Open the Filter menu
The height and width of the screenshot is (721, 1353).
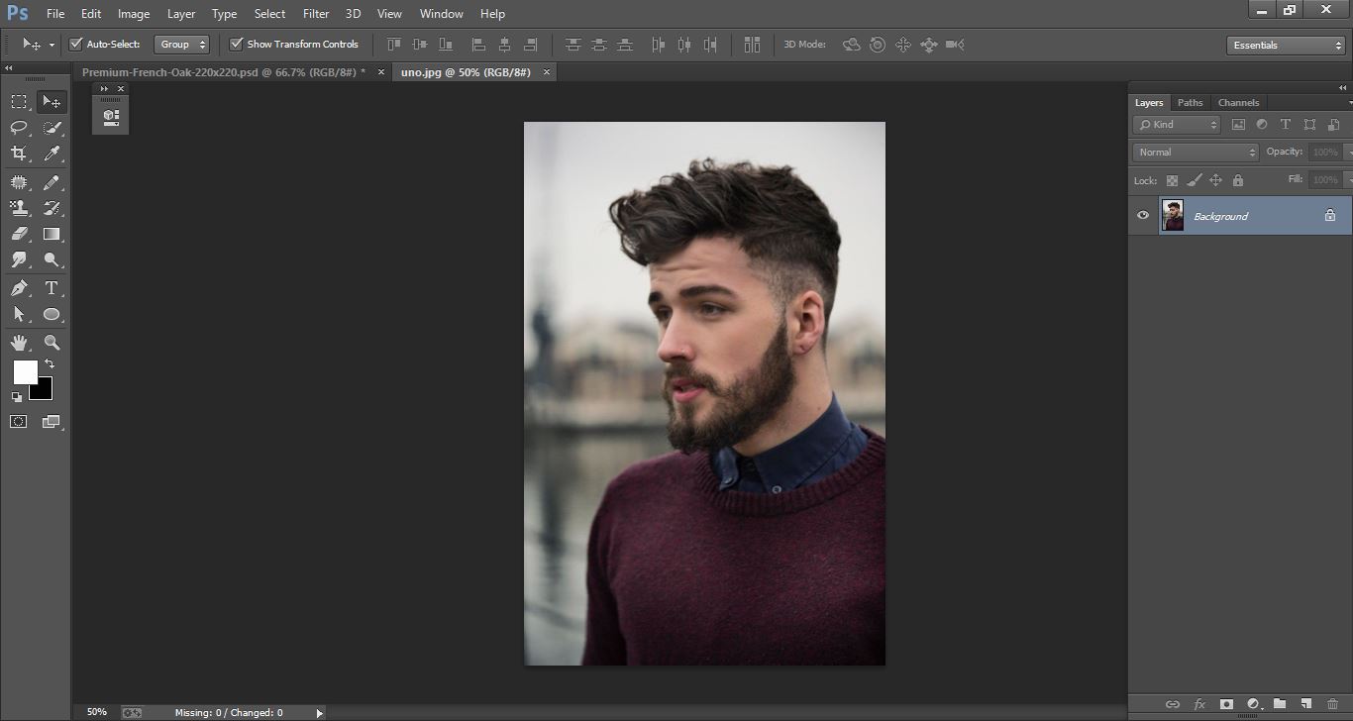(315, 13)
